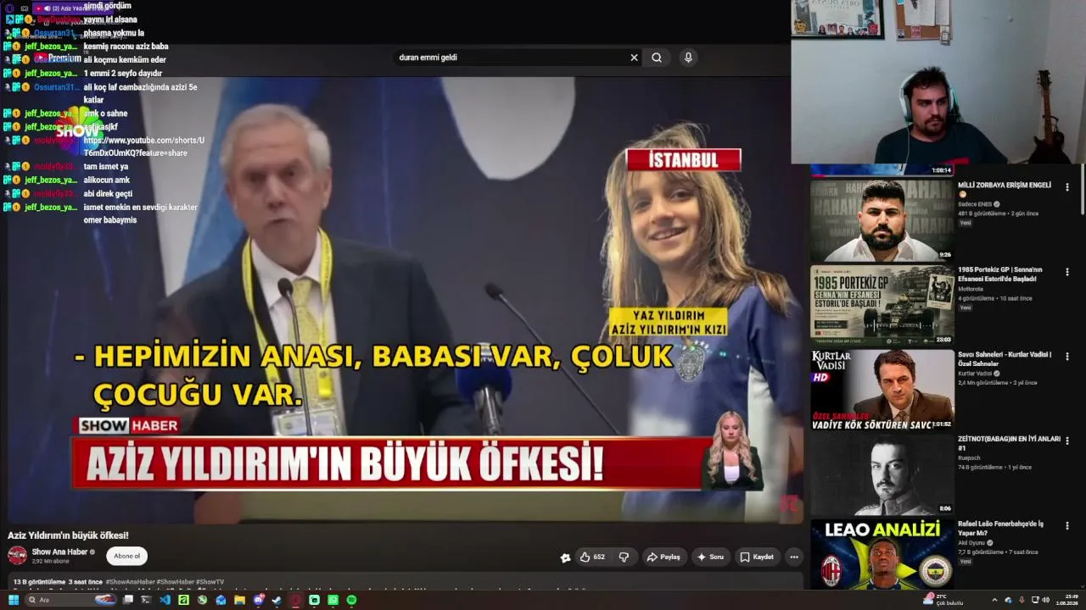Open Task View from the taskbar
The height and width of the screenshot is (610, 1086).
(x=128, y=600)
